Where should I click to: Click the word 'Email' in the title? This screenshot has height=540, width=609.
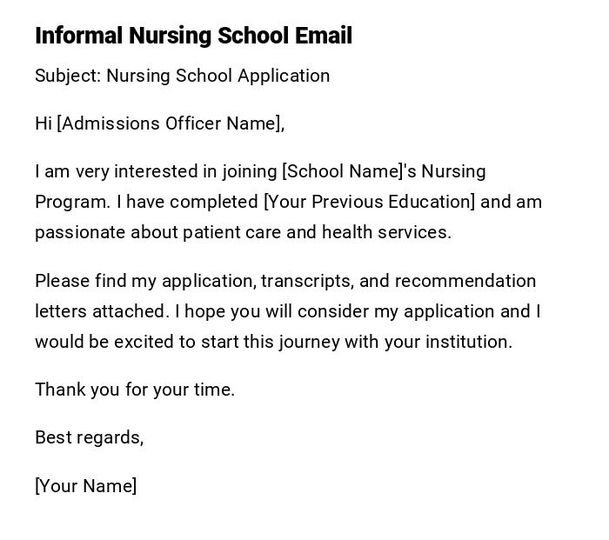pyautogui.click(x=323, y=36)
